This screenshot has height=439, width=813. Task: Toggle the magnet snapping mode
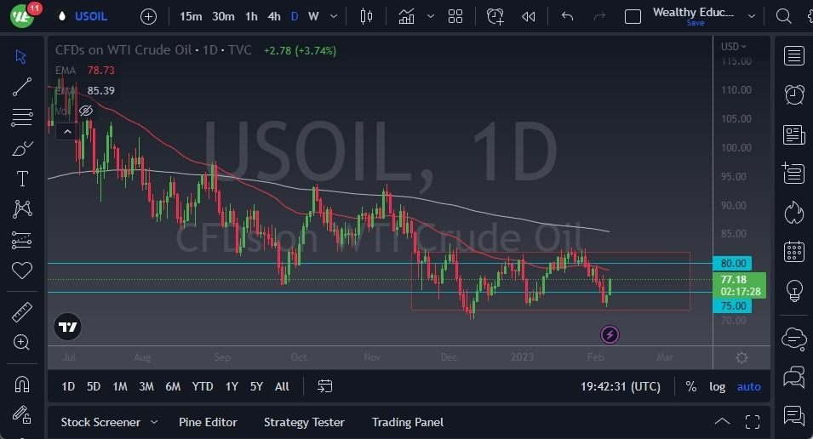tap(22, 384)
